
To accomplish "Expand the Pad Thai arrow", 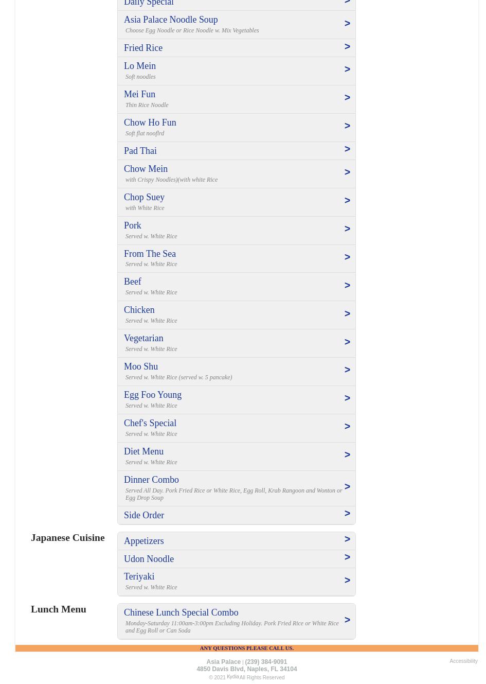I will (347, 149).
